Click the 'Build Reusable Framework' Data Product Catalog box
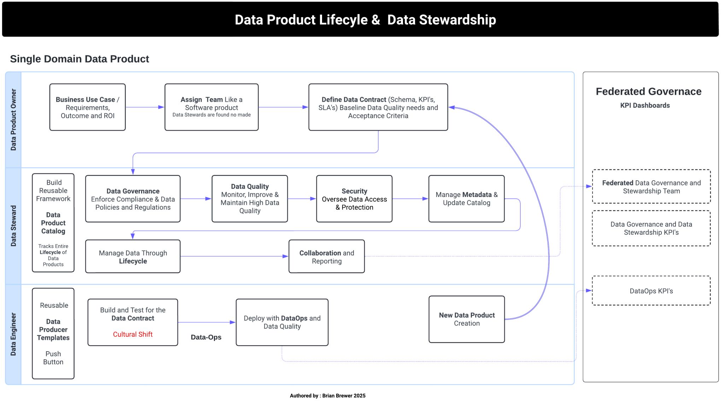The height and width of the screenshot is (419, 724). tap(53, 223)
